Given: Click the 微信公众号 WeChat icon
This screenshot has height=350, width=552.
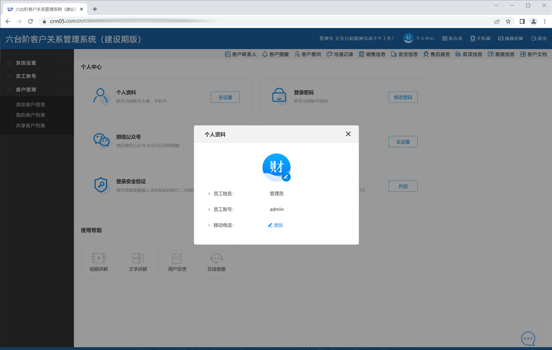Looking at the screenshot, I should click(101, 140).
